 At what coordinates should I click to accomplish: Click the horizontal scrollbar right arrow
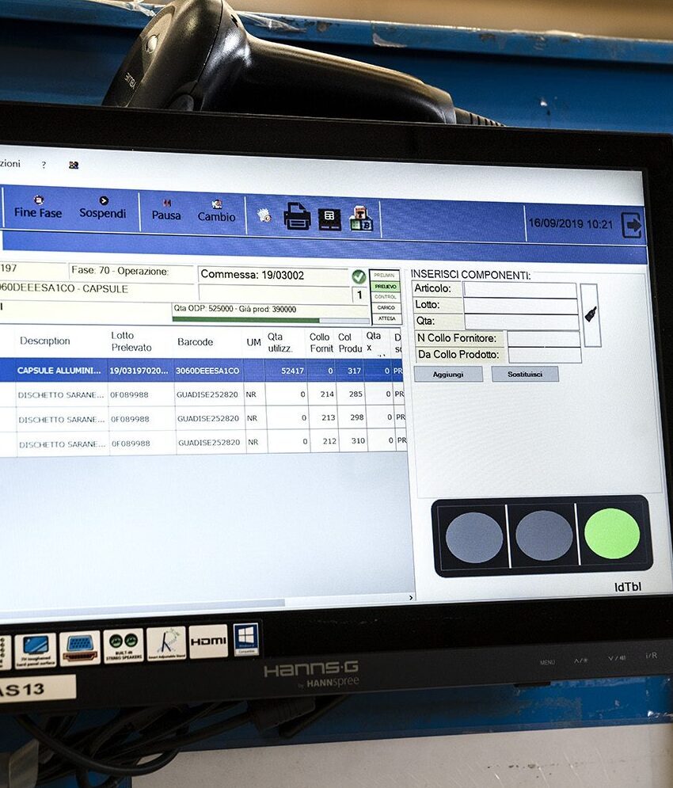410,597
